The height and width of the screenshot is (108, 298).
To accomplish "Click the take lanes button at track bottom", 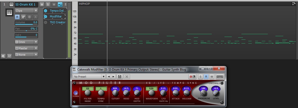I will 3,56.
